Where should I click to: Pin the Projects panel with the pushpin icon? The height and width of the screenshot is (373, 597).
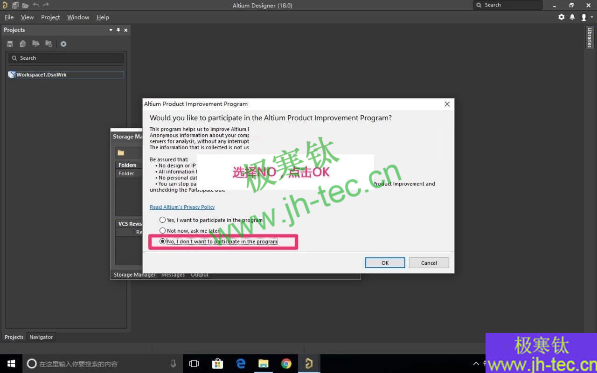point(118,30)
